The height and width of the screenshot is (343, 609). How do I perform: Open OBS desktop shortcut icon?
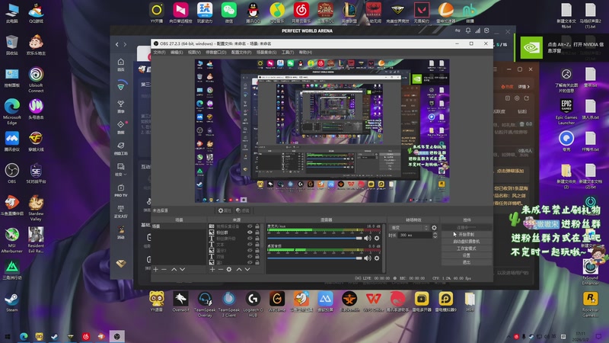tap(12, 173)
